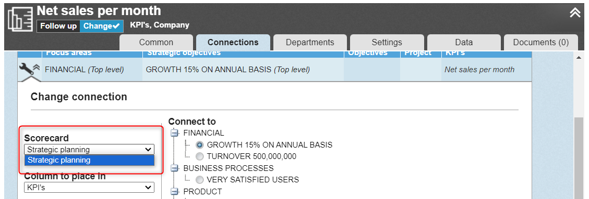Click the Follow up button
The height and width of the screenshot is (199, 589).
58,26
